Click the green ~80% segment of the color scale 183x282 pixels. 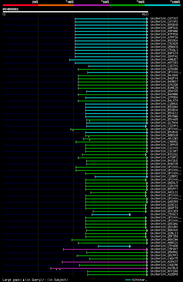coord(127,5)
